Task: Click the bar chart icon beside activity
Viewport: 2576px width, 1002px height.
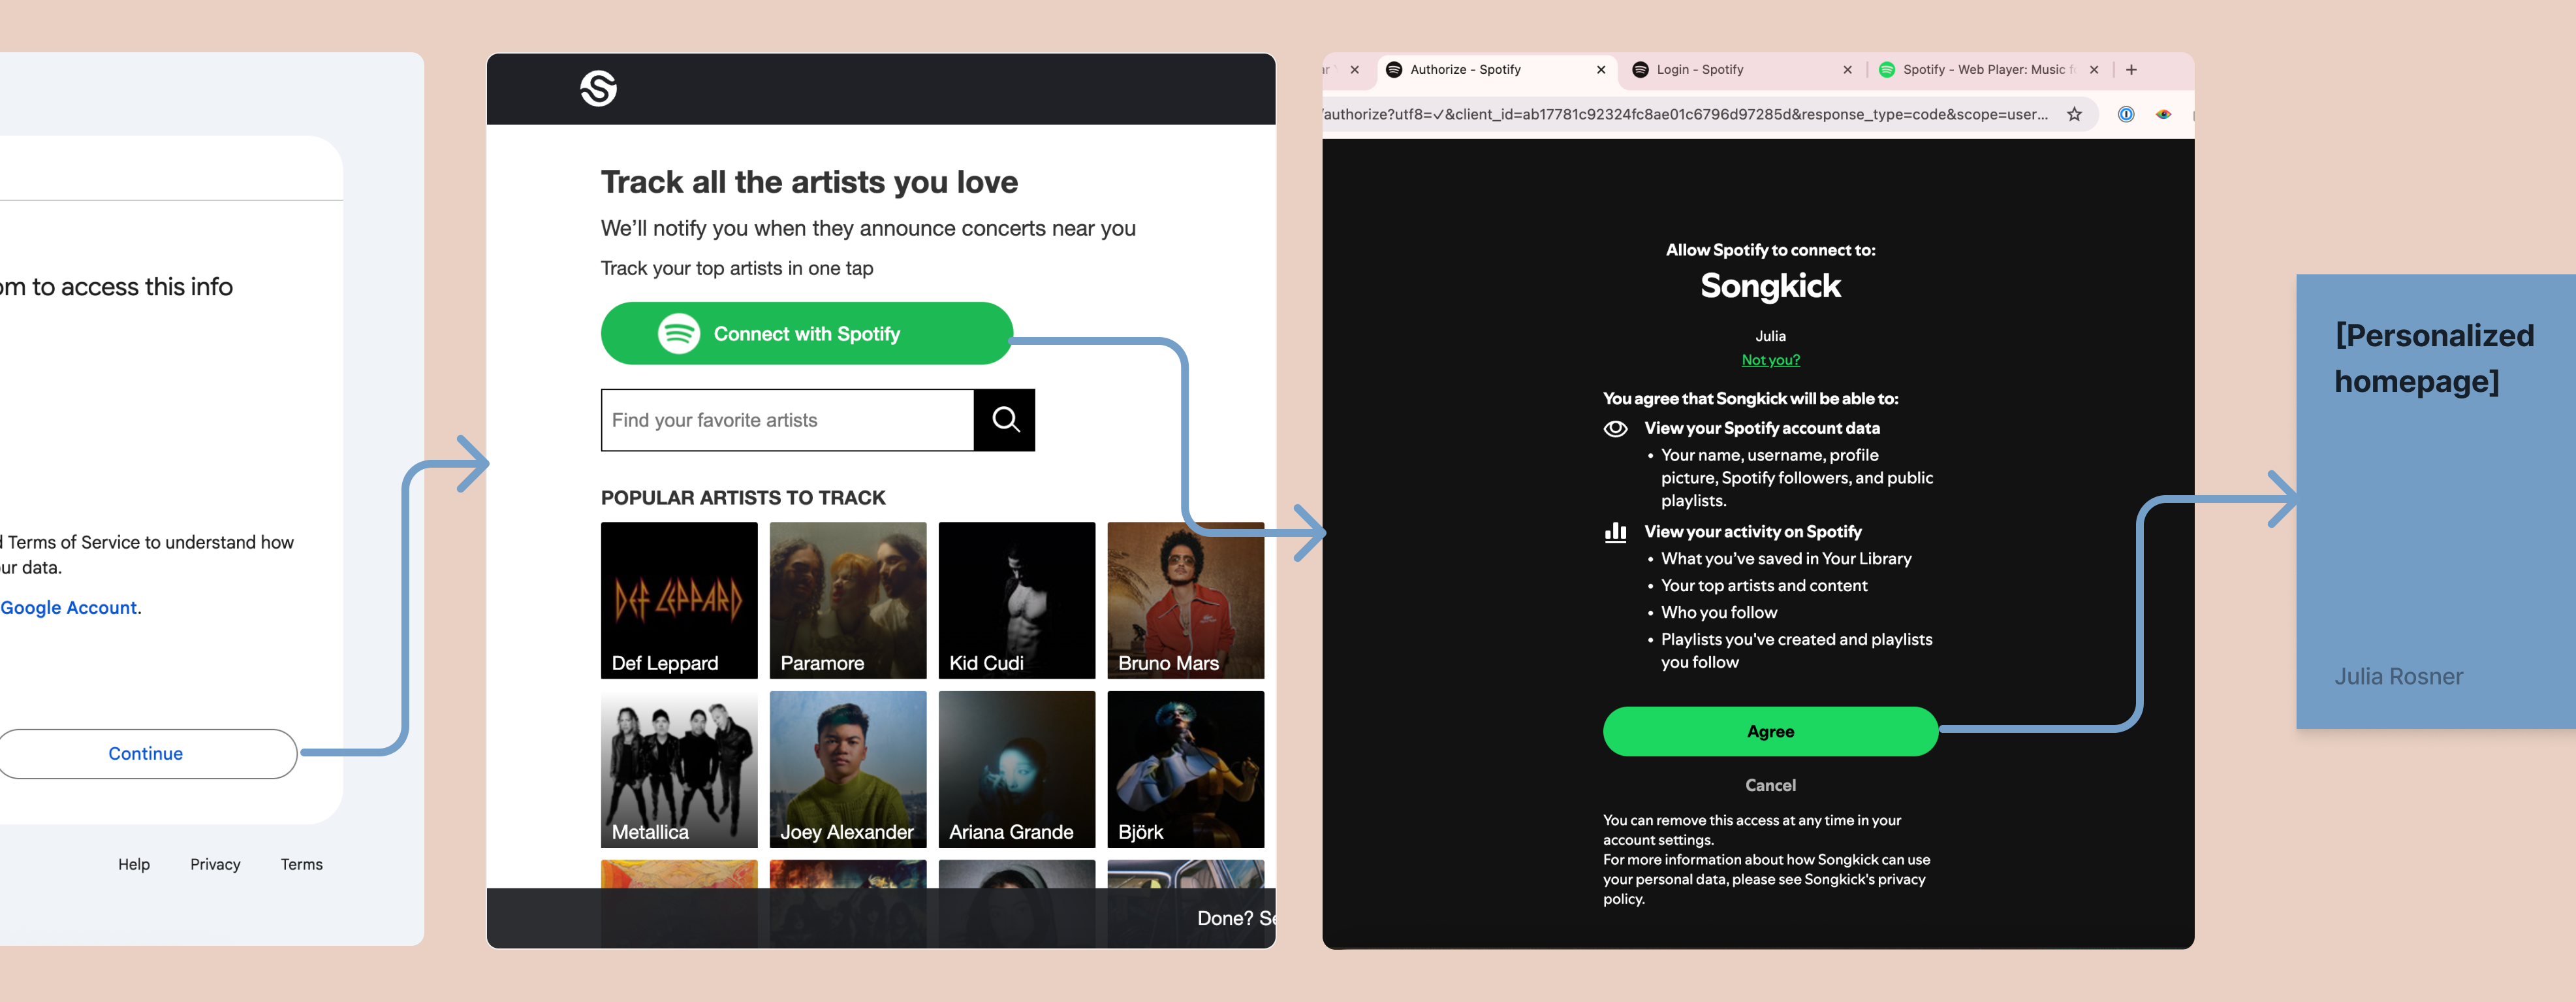Action: pos(1615,532)
